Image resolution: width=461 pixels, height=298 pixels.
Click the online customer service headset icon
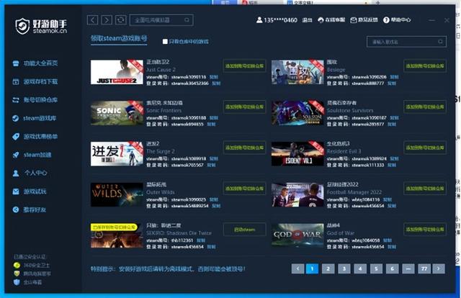coord(321,20)
